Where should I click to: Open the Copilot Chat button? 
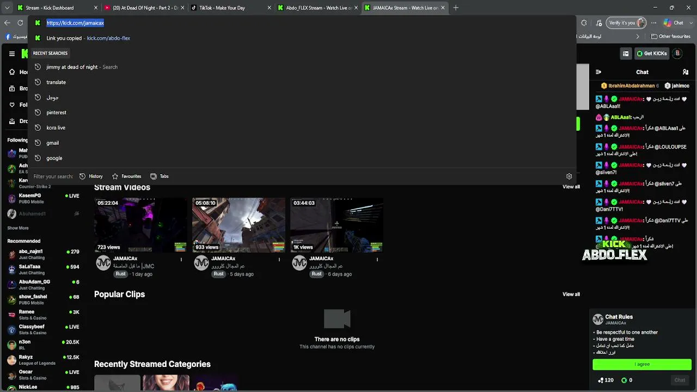(x=673, y=23)
